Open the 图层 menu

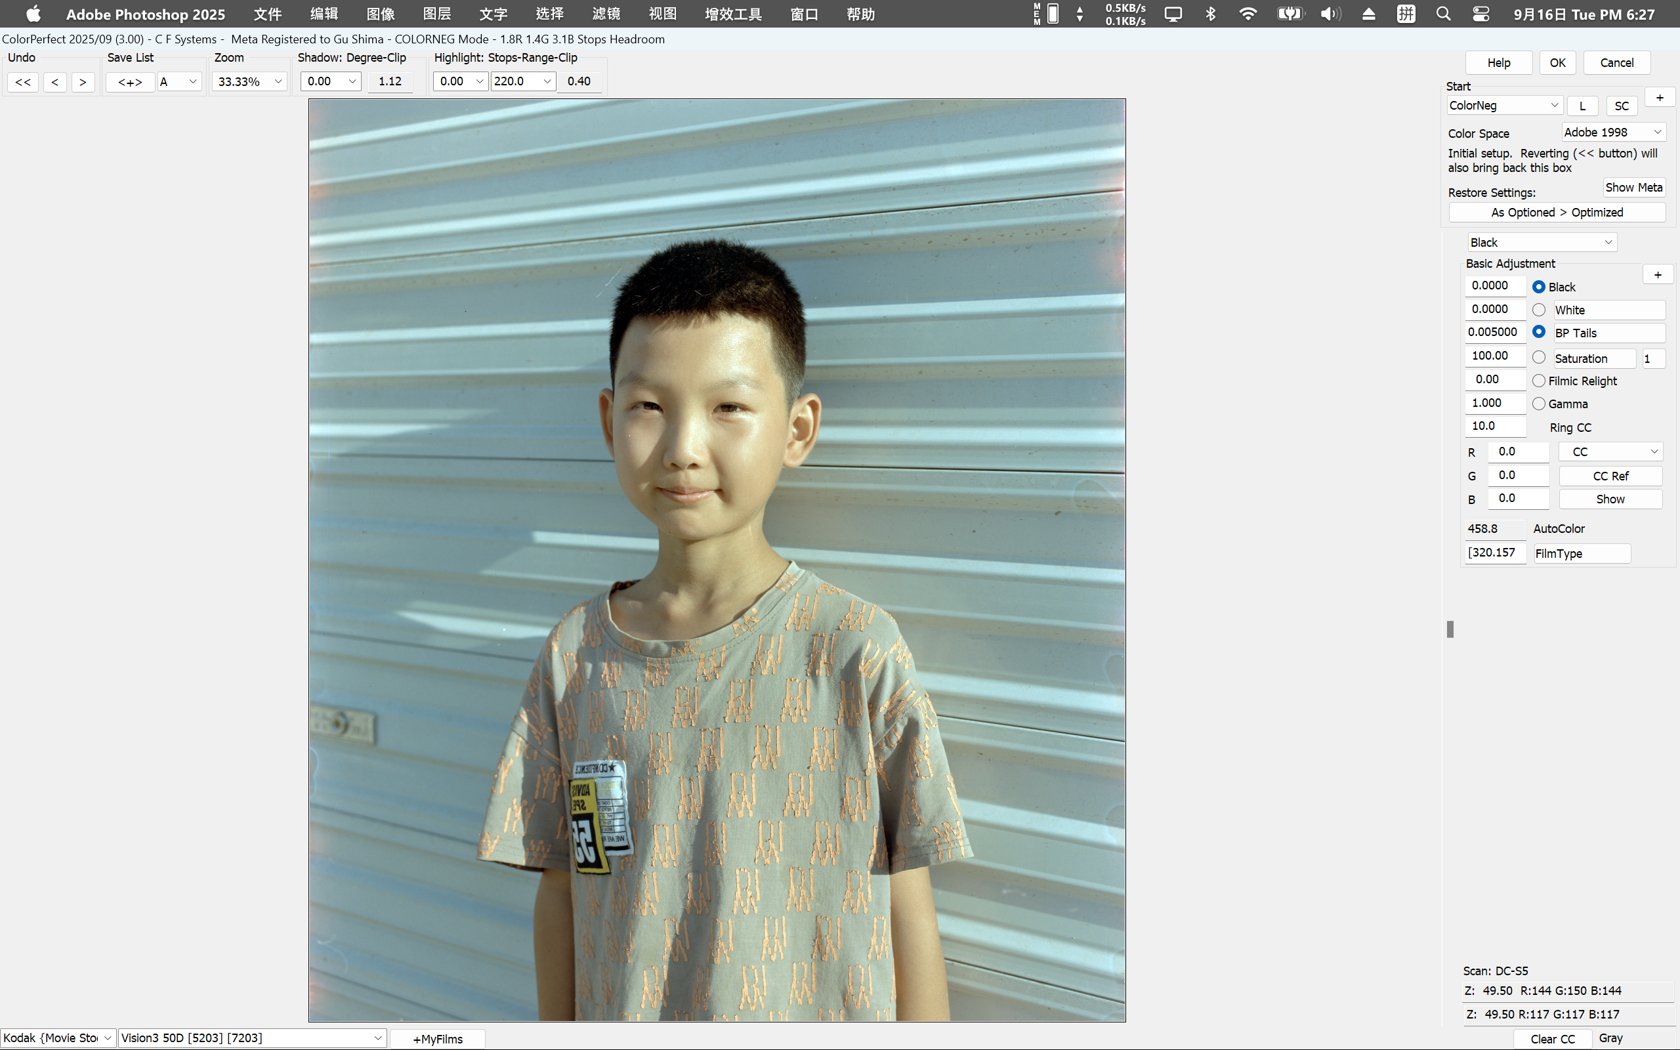tap(436, 14)
